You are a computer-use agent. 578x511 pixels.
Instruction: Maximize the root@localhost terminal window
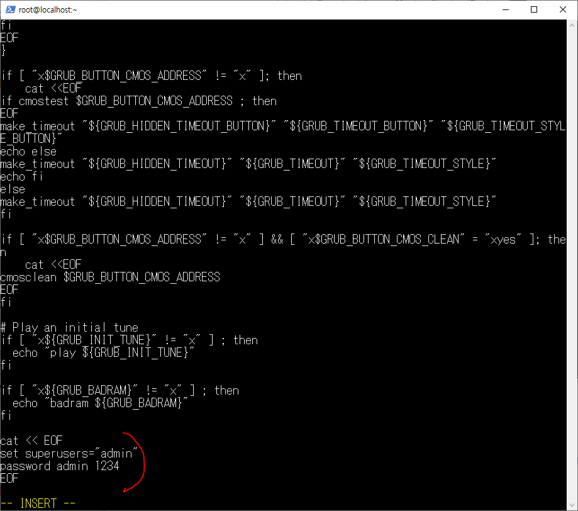pos(534,9)
